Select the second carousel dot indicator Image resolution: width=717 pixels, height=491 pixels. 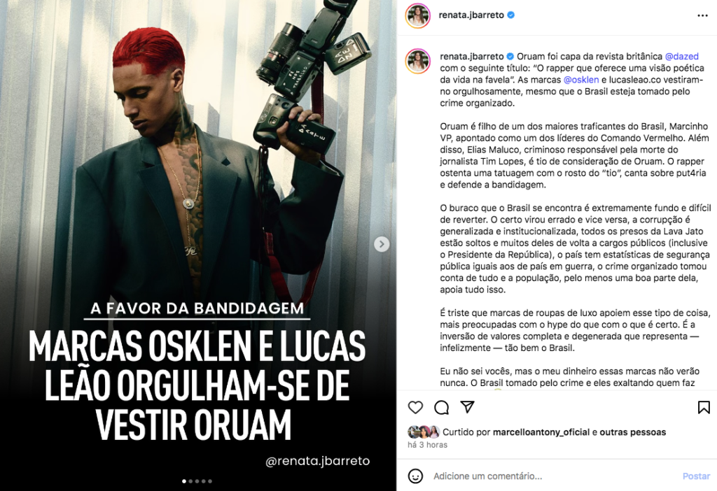pos(190,481)
